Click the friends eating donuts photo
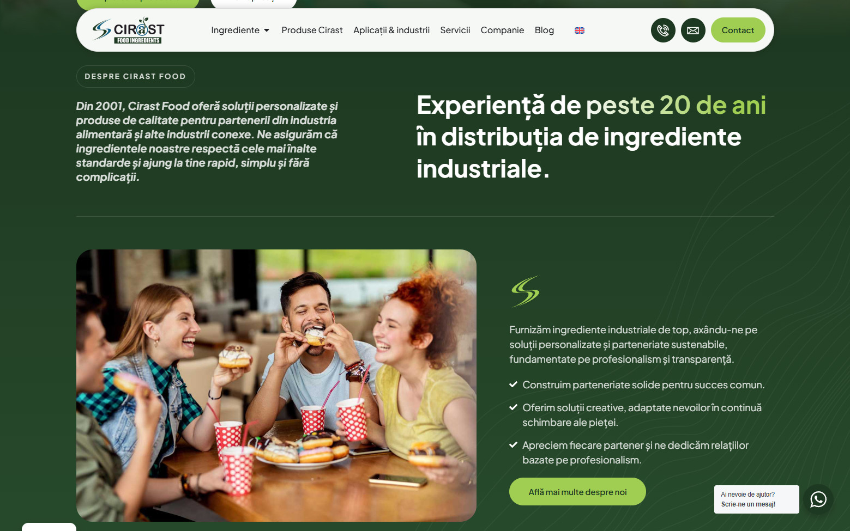 pos(276,386)
